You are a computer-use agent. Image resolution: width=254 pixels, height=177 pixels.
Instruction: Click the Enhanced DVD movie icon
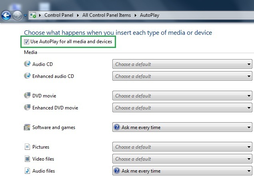pyautogui.click(x=27, y=107)
